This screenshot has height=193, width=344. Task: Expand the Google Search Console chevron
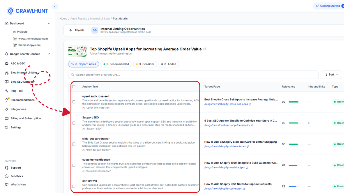(x=49, y=54)
